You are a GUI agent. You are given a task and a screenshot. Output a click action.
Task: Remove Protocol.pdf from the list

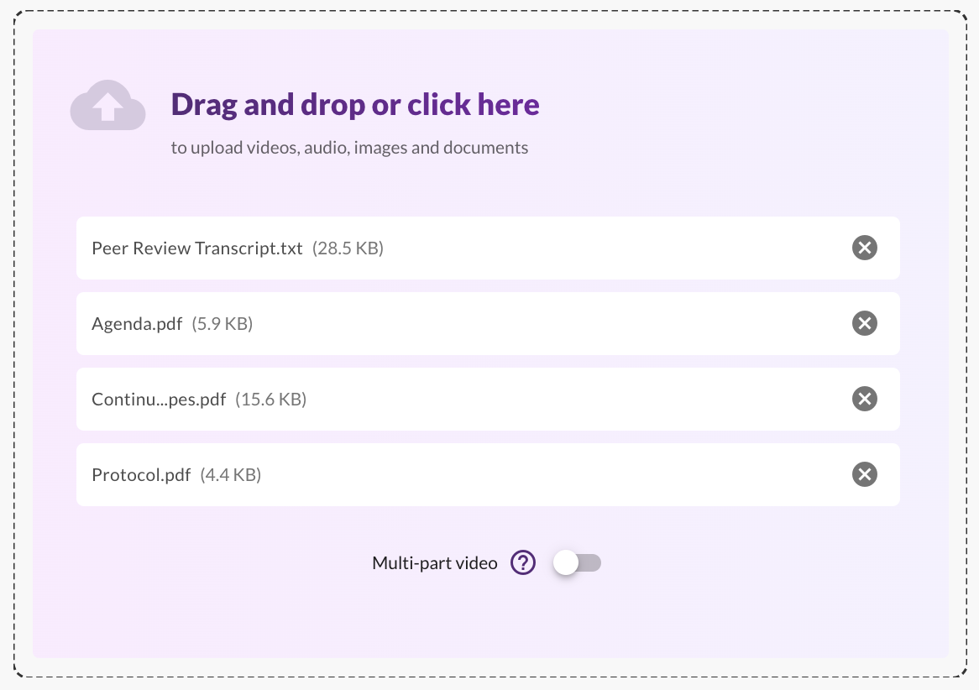[x=864, y=474]
